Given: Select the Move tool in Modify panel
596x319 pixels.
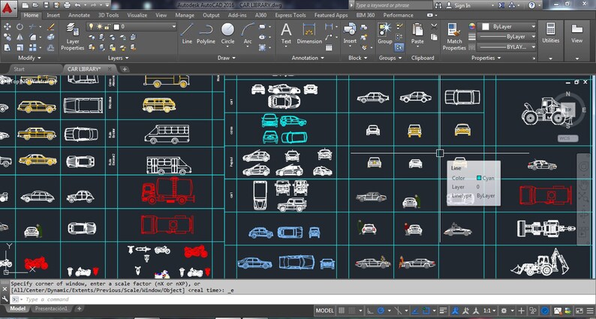Looking at the screenshot, I should click(8, 26).
